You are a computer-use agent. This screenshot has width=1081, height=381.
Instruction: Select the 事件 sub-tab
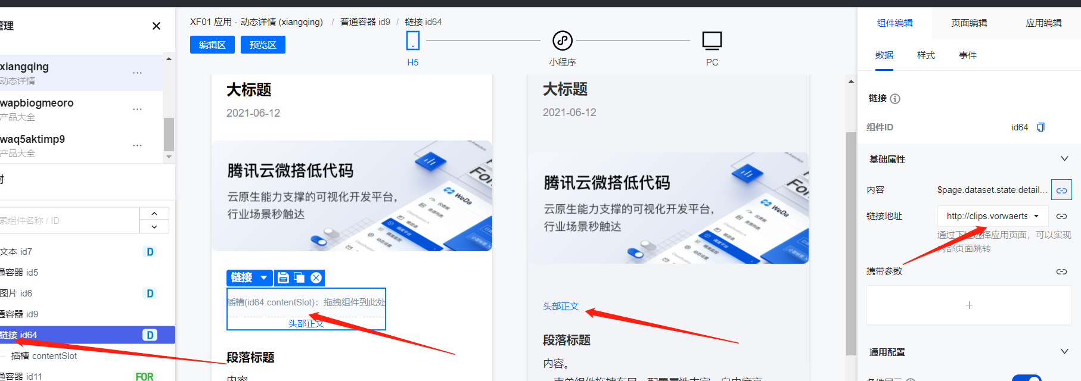tap(968, 55)
